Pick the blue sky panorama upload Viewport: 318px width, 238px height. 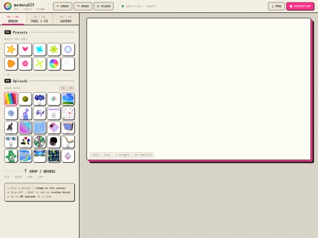39,156
